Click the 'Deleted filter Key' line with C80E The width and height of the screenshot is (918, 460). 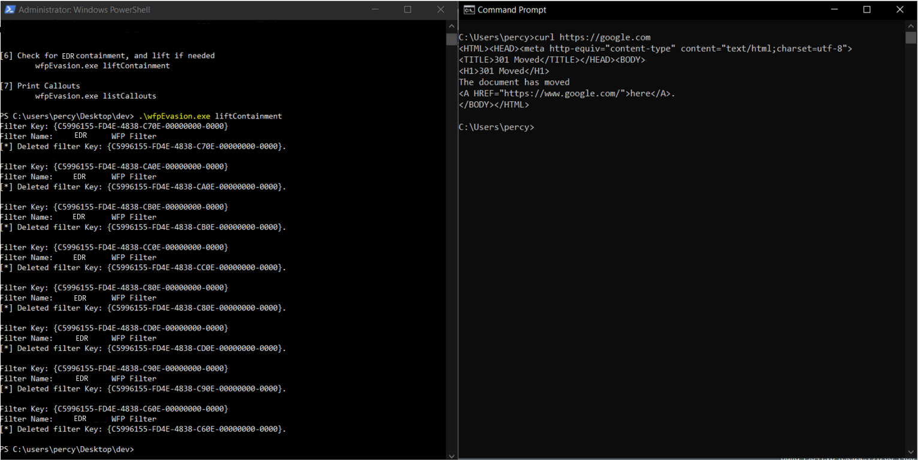(143, 308)
